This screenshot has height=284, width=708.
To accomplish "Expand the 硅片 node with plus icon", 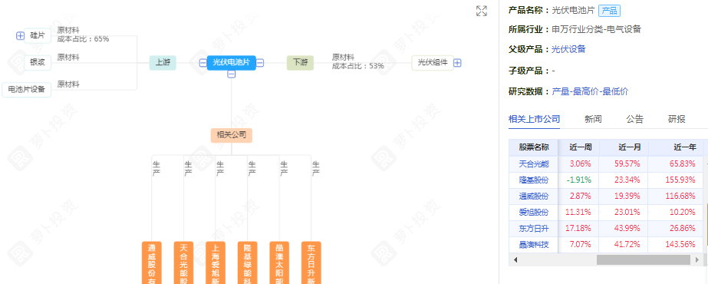I will click(20, 35).
